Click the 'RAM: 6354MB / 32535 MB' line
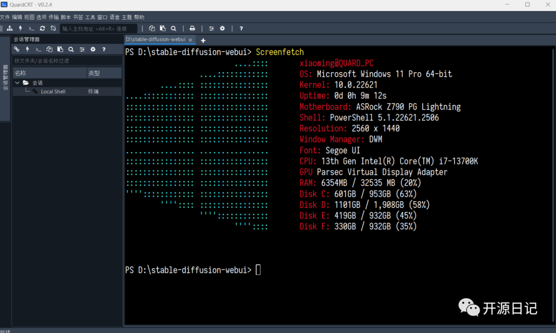This screenshot has width=556, height=333. click(x=360, y=183)
